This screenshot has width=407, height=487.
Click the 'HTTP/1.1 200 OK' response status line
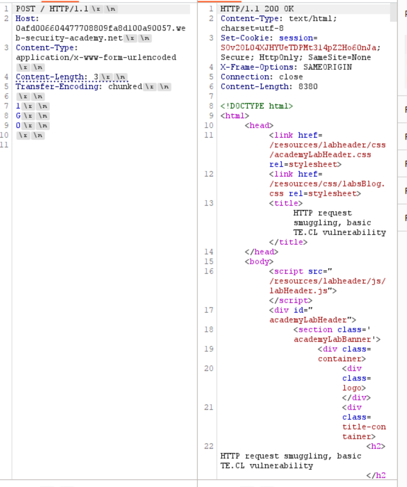[x=257, y=9]
